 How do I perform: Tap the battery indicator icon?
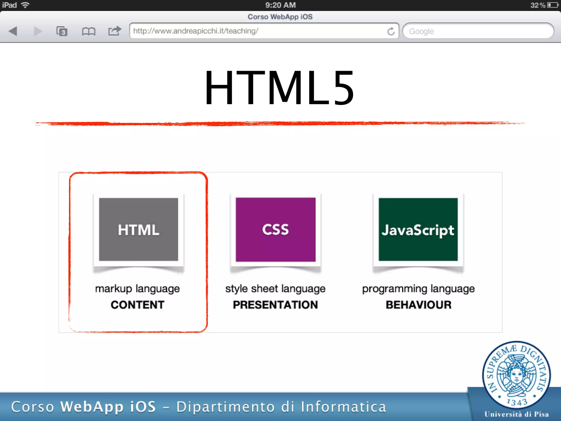pyautogui.click(x=553, y=5)
